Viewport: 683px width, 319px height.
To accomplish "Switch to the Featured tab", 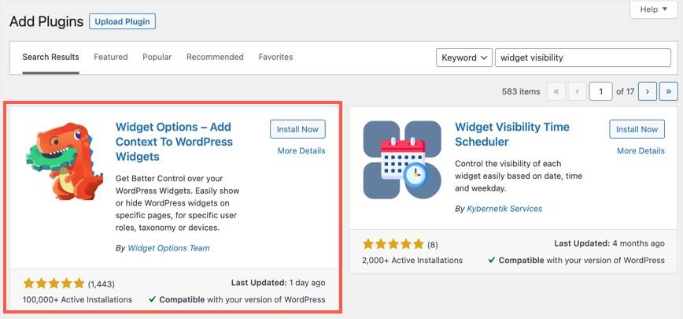I will pyautogui.click(x=110, y=57).
